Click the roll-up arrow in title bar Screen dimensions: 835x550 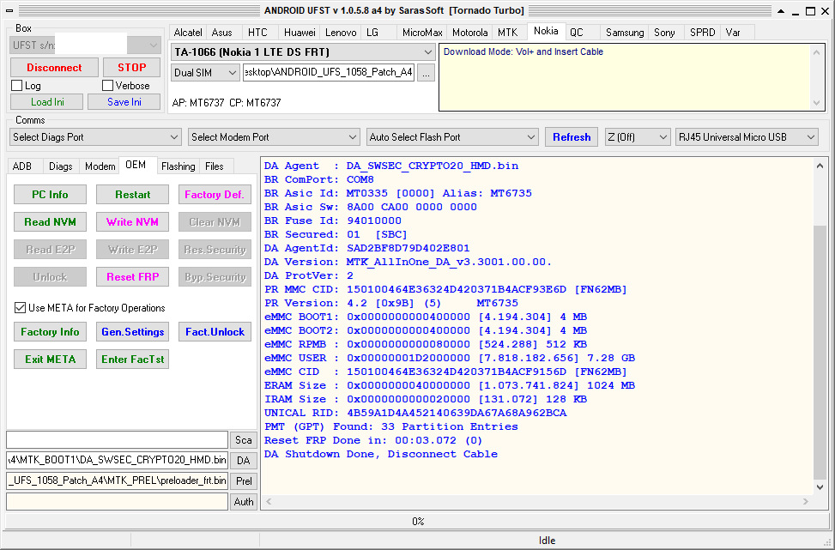(781, 10)
